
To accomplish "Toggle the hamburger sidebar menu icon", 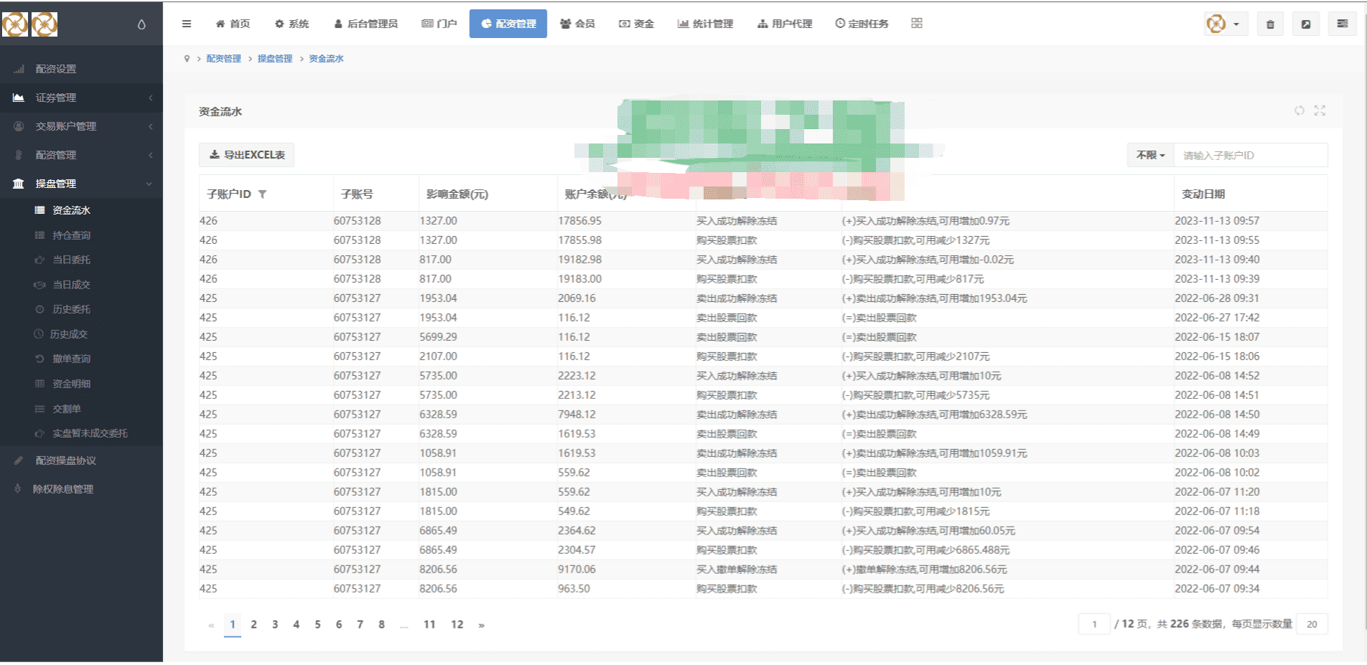I will coord(187,24).
